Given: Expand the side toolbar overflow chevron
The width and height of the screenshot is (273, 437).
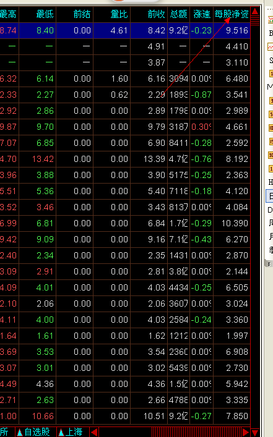Looking at the screenshot, I should click(269, 264).
